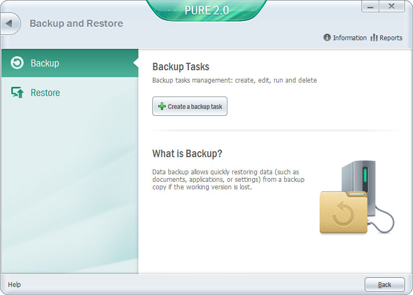Click the Information circle icon
The width and height of the screenshot is (413, 295).
327,38
